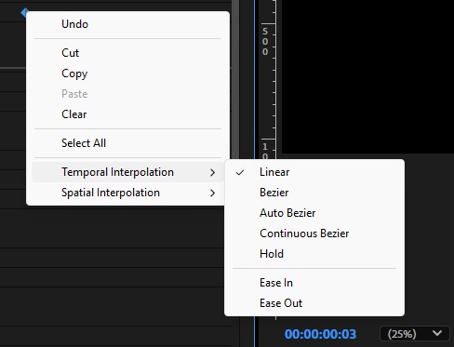Image resolution: width=454 pixels, height=347 pixels.
Task: Apply Ease In to the keyframe
Action: pos(314,283)
